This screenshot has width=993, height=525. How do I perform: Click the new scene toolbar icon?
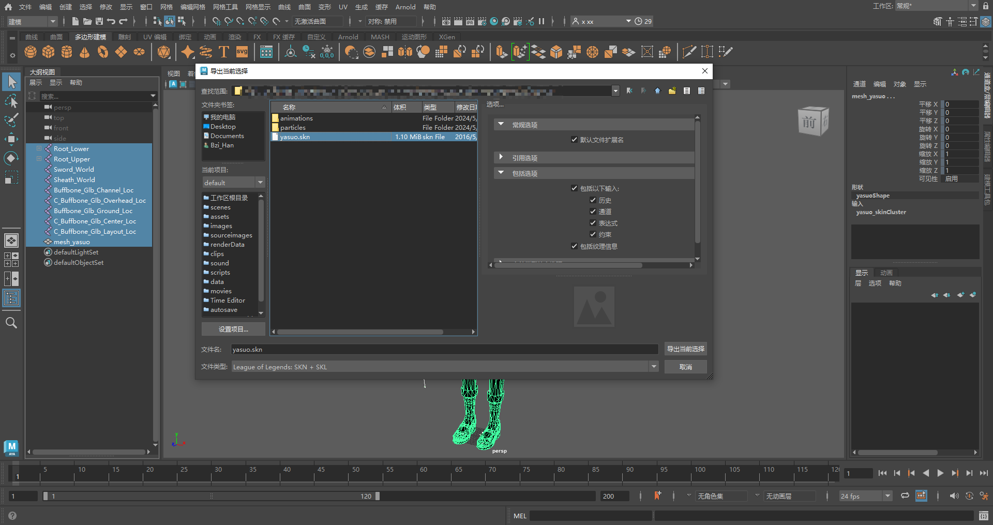coord(76,21)
